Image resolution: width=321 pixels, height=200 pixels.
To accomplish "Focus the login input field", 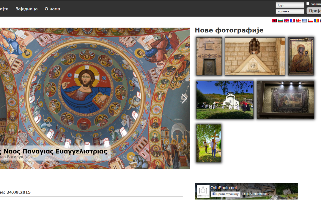I will [290, 5].
